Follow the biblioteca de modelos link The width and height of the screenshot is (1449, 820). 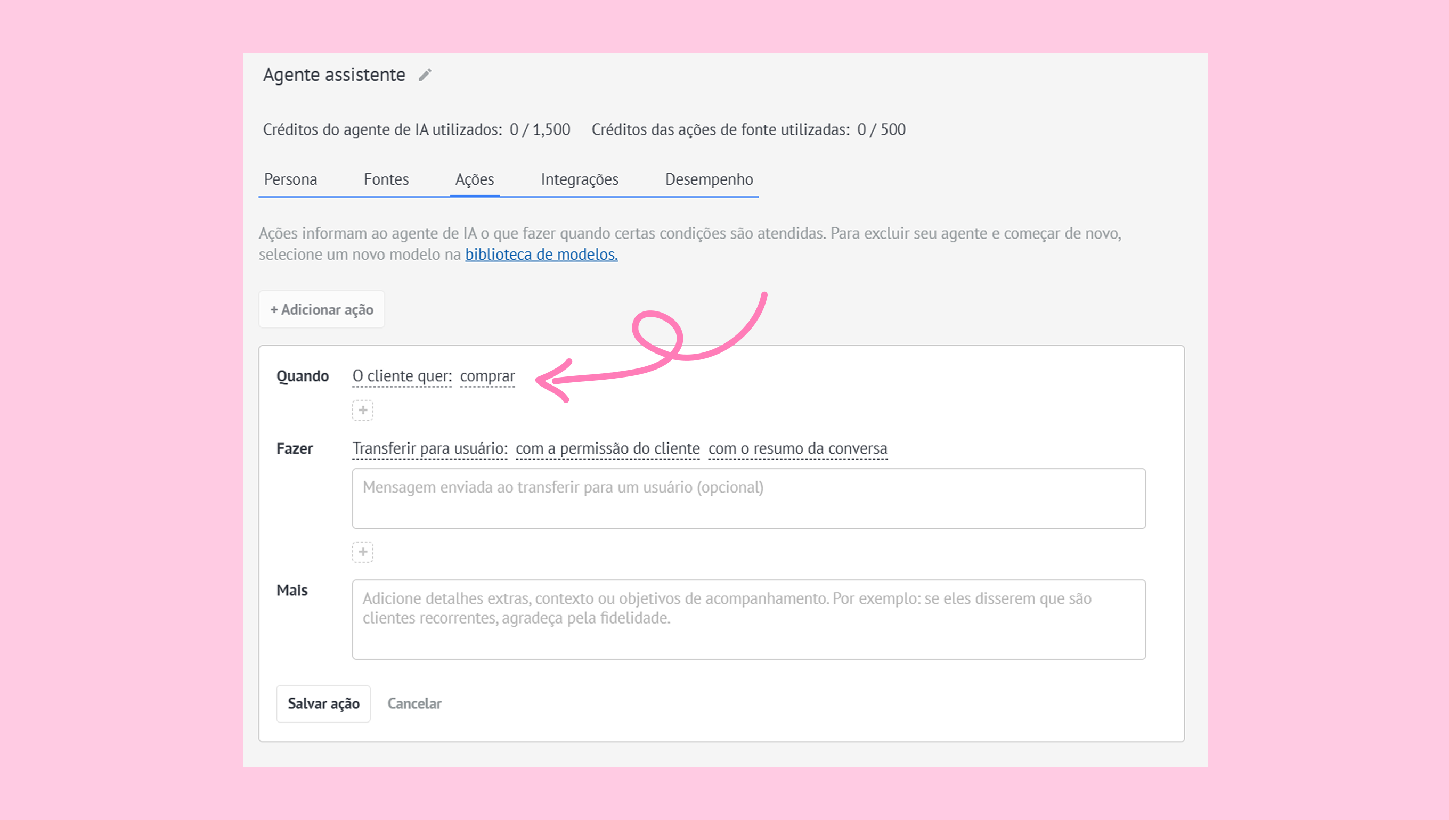[x=541, y=255]
